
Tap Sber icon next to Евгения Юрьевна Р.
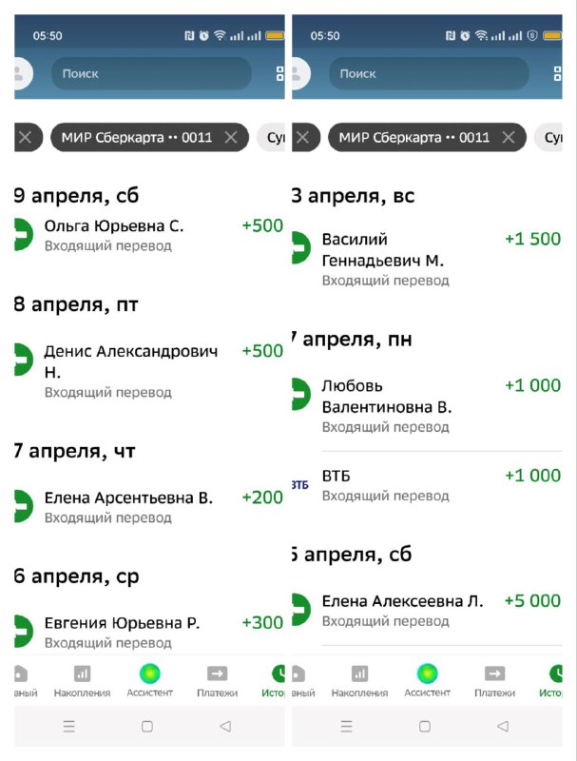23,632
